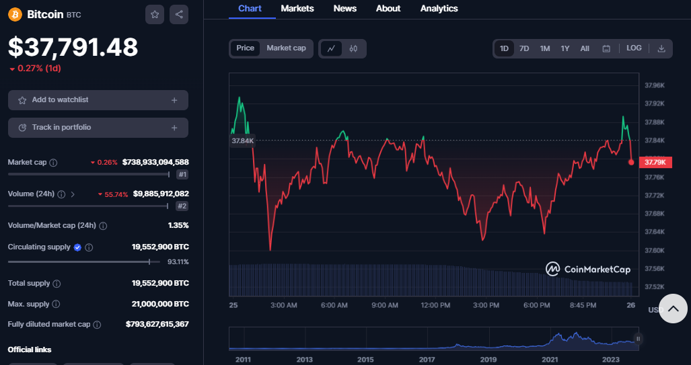
Task: Open the Markets tab
Action: pyautogui.click(x=297, y=9)
